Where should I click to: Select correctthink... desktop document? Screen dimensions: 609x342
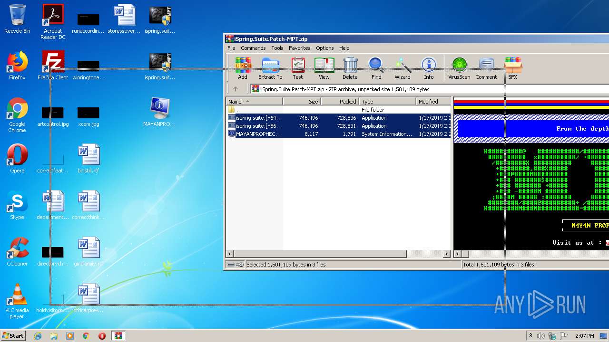pos(88,205)
